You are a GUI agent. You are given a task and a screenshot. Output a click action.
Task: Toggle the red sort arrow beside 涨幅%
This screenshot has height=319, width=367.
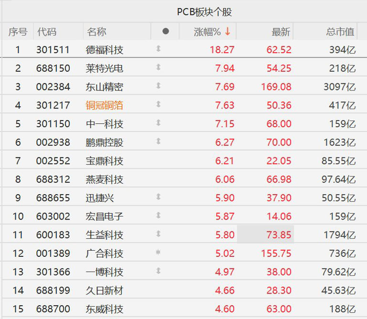pos(227,32)
